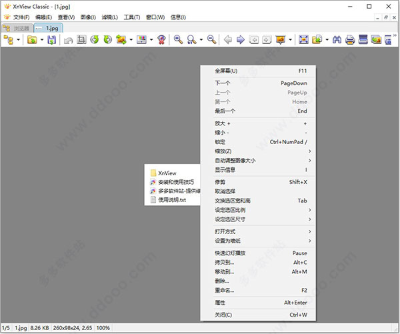Expand the copy/export dropdown arrow
Viewport: 400px width, 334px height.
(x=327, y=40)
